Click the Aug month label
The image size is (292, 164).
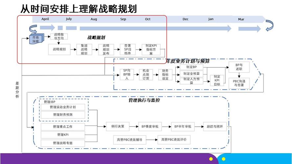click(x=94, y=19)
